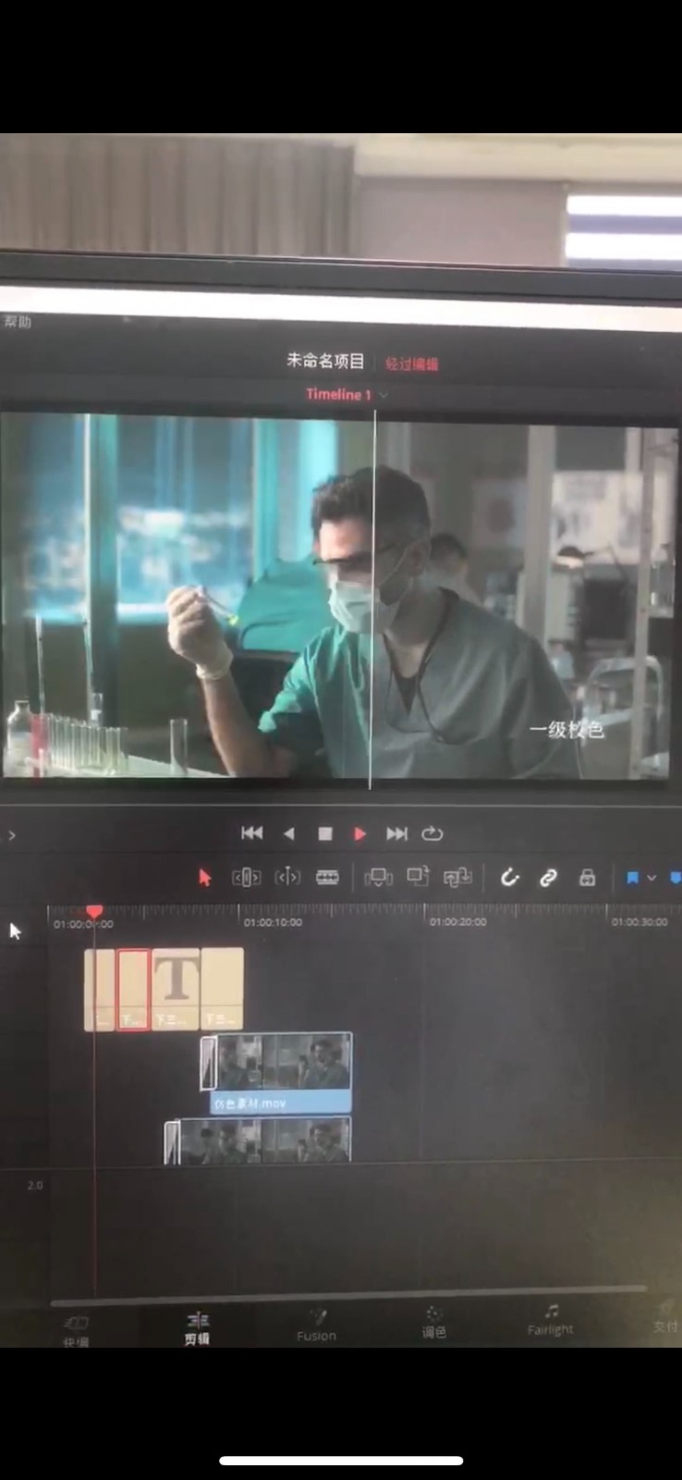Click the Replace Clip icon
Image resolution: width=682 pixels, height=1480 pixels.
(457, 877)
